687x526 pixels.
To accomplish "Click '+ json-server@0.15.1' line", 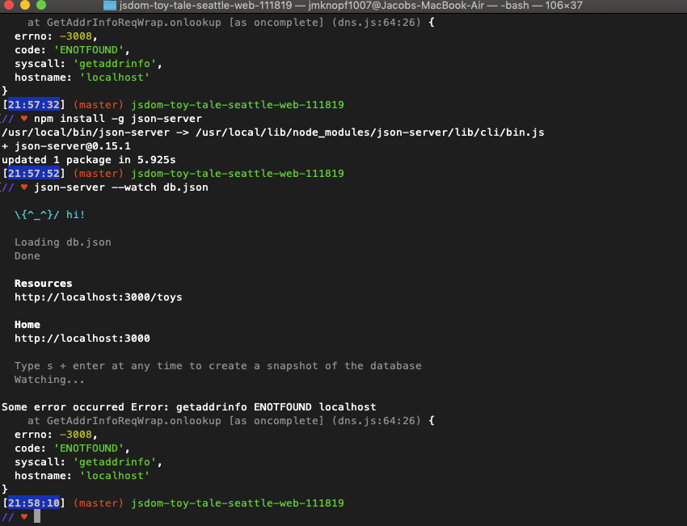I will tap(66, 146).
